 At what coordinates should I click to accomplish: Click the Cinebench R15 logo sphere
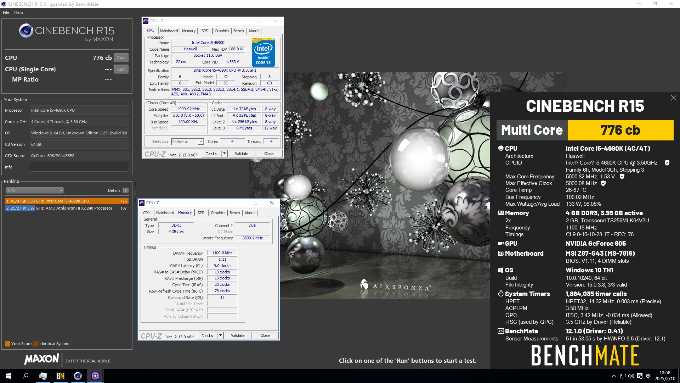(26, 30)
